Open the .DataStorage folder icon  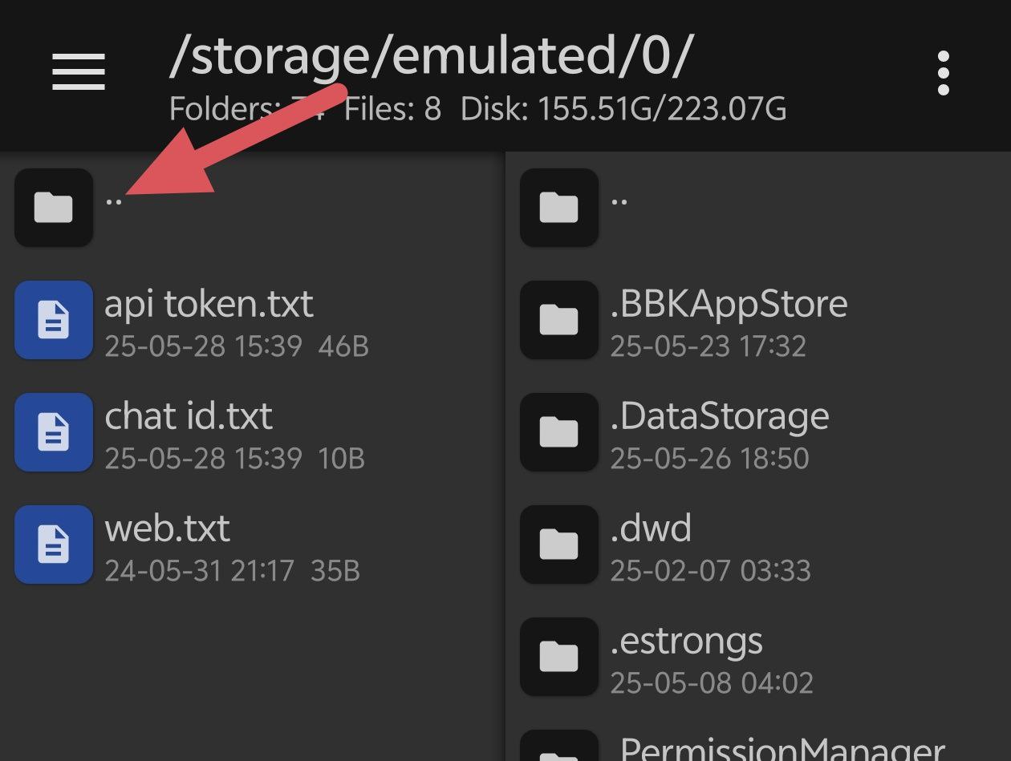[x=559, y=431]
